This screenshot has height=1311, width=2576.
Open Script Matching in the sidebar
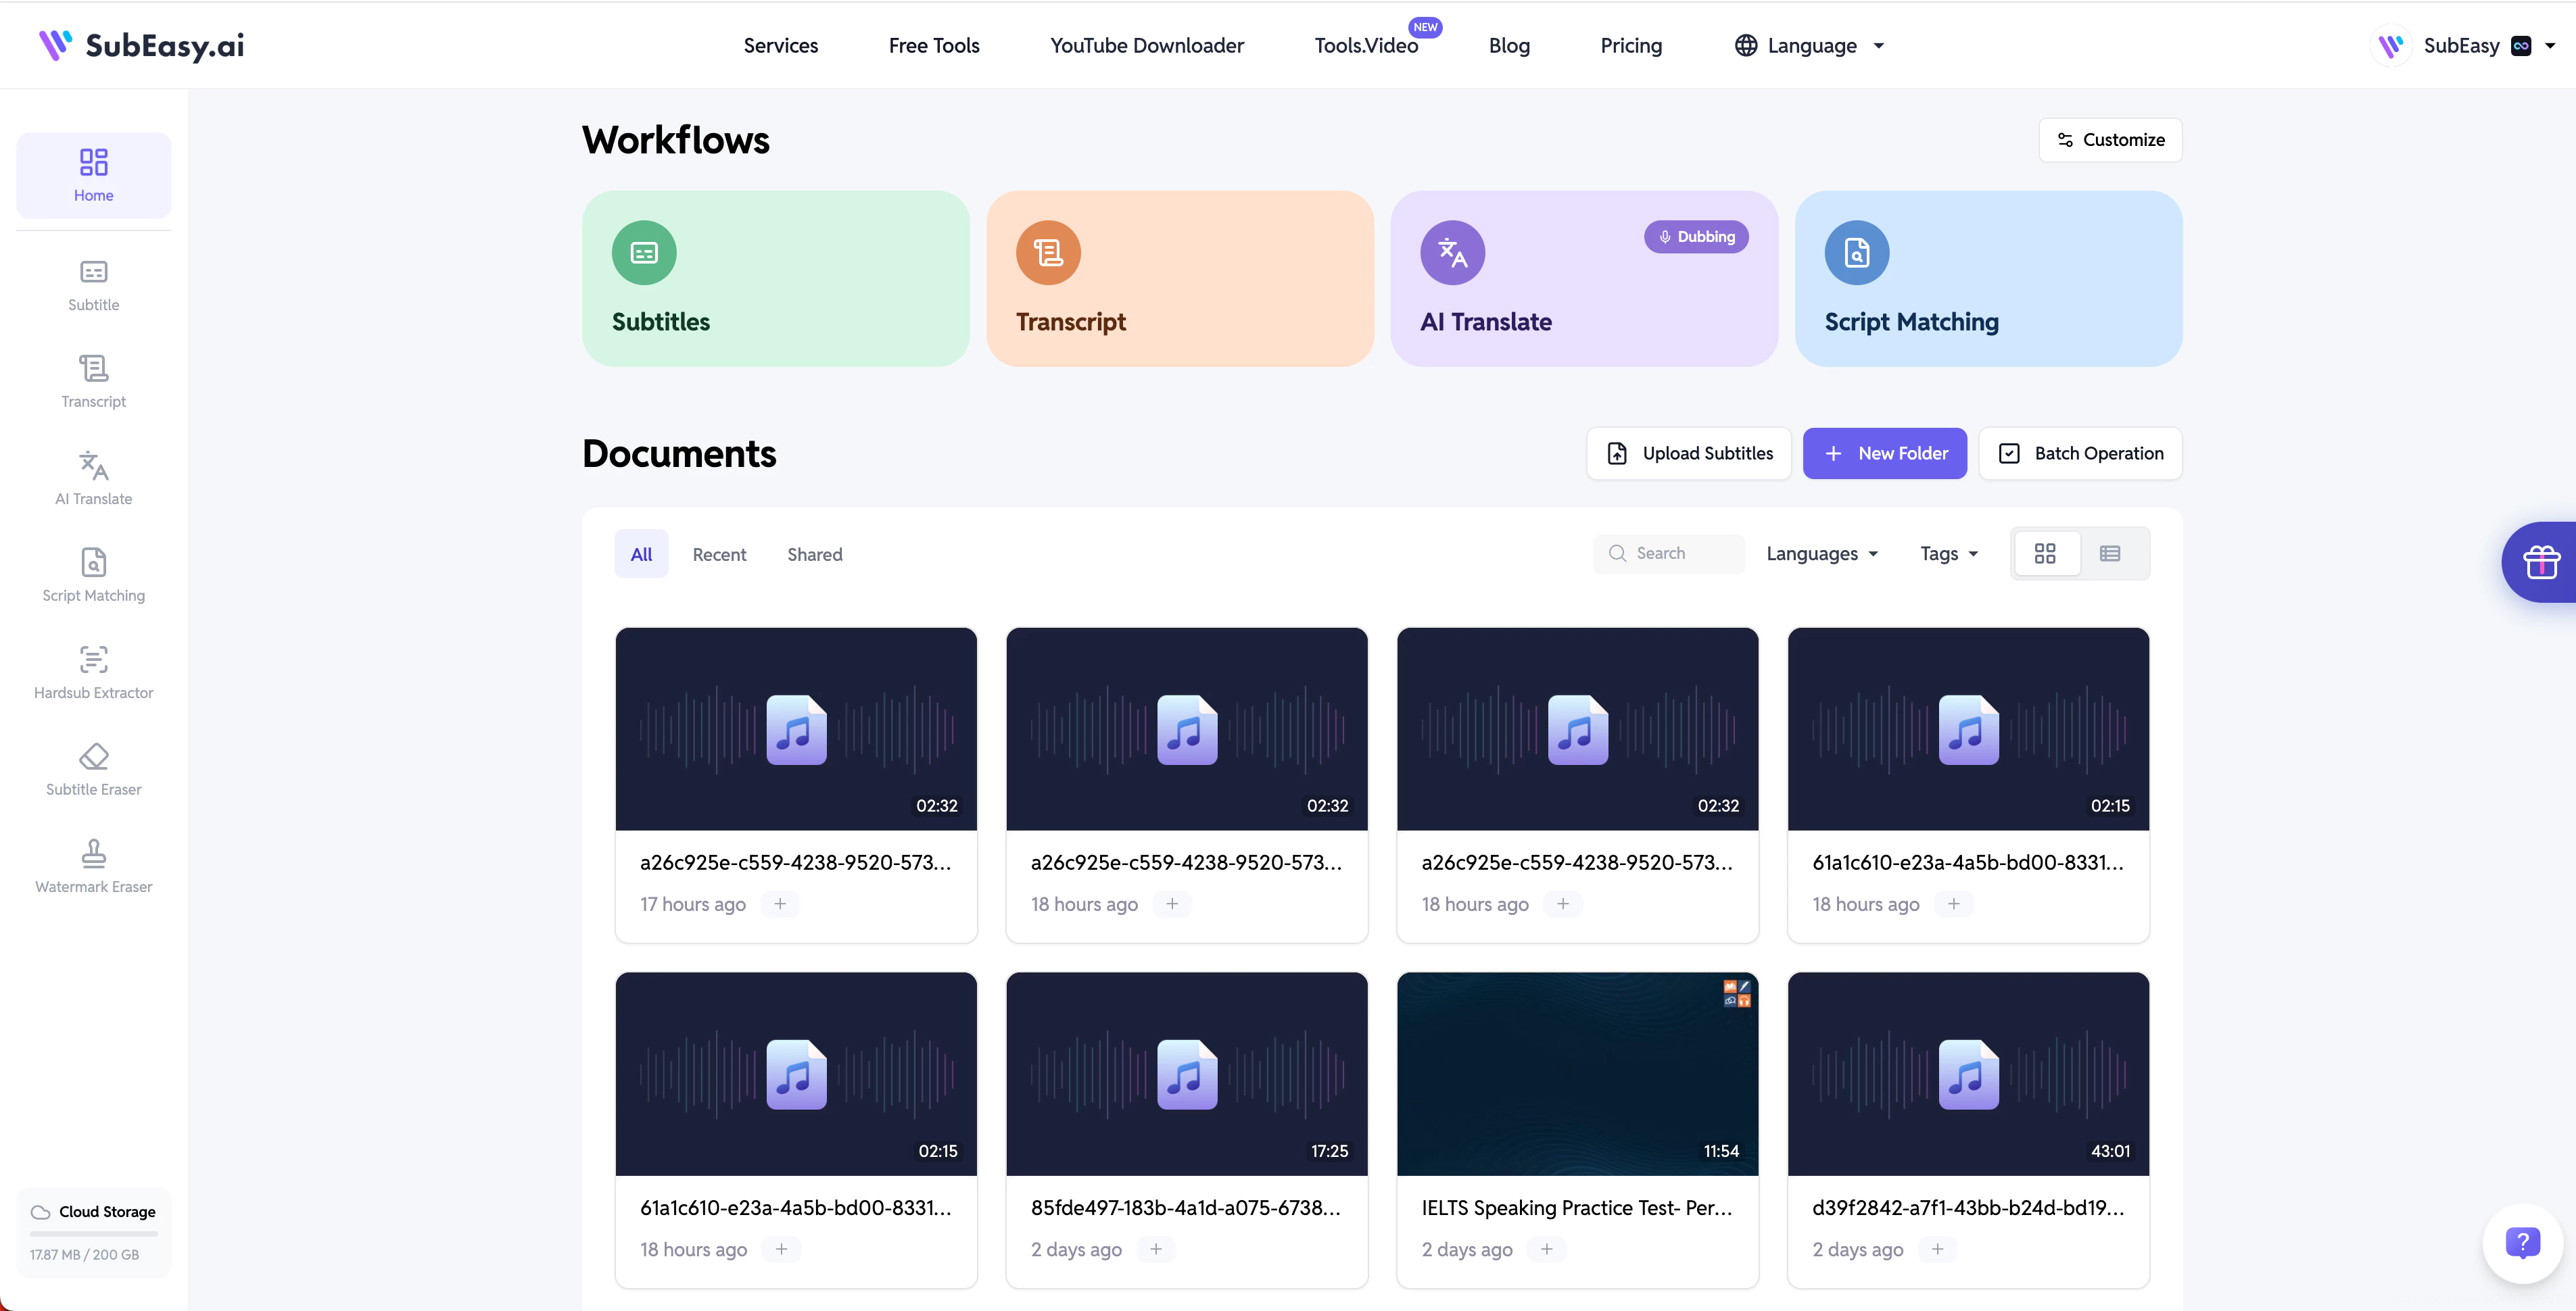93,576
